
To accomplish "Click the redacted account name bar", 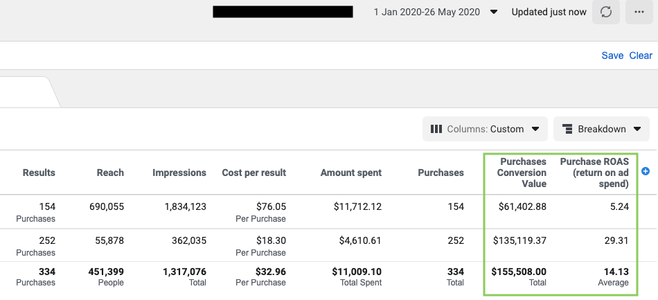I will pyautogui.click(x=283, y=12).
